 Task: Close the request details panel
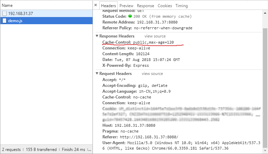(96, 5)
